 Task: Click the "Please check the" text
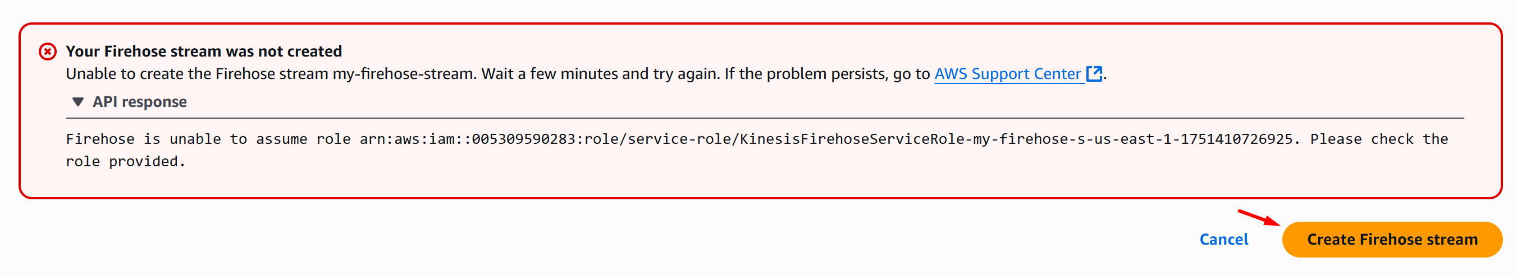tap(1379, 139)
